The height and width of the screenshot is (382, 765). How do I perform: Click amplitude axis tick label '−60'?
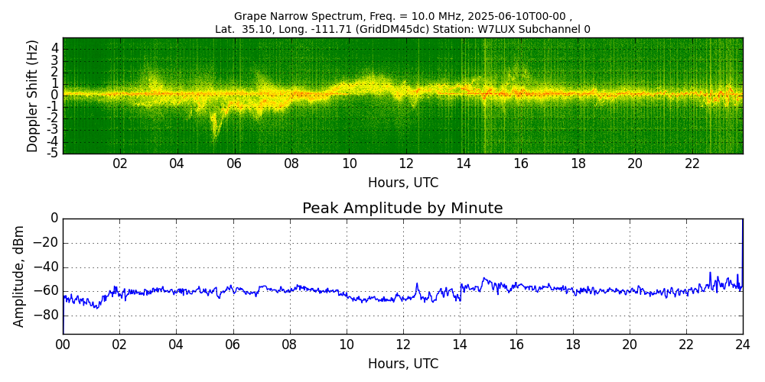[x=47, y=291]
